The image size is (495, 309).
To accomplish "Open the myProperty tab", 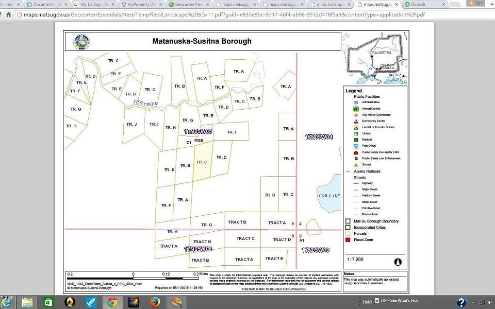I will (141, 5).
